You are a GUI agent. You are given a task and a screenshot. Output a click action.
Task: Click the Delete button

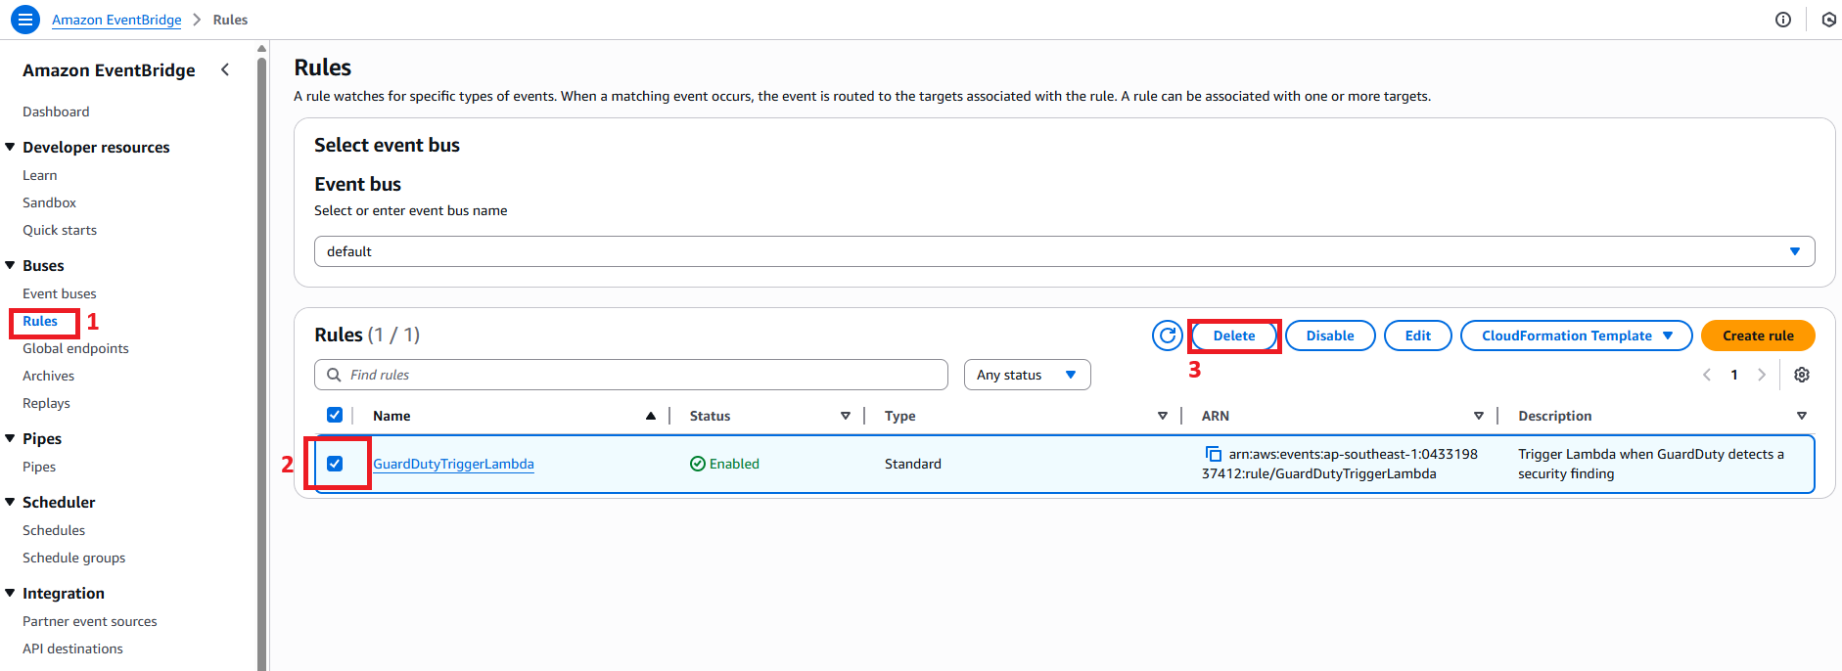(x=1234, y=335)
